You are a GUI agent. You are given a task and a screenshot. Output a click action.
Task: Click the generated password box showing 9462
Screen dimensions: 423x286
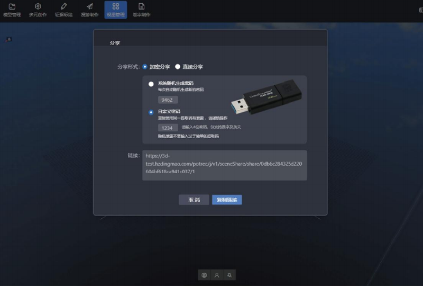coord(168,100)
